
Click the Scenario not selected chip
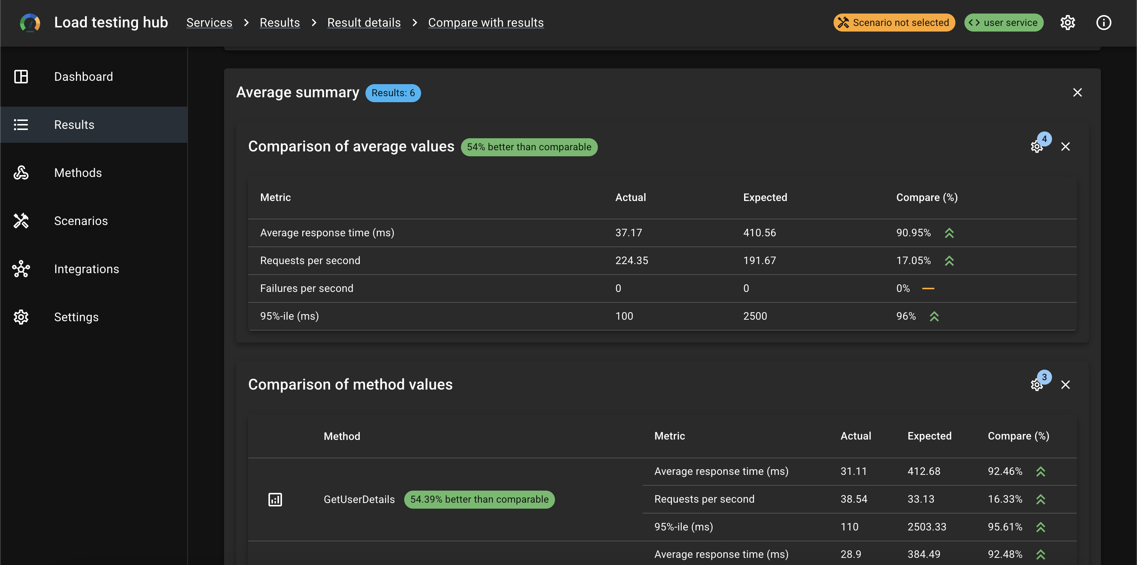tap(894, 23)
